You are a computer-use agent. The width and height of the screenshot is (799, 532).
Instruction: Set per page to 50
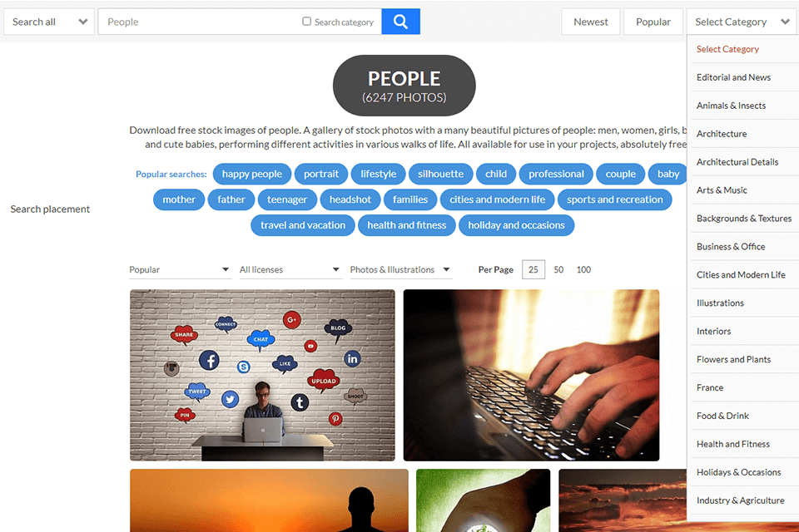pos(558,270)
